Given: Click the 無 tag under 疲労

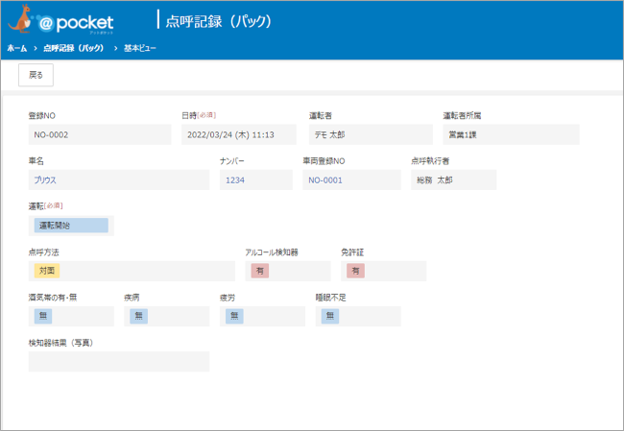Looking at the screenshot, I should click(234, 316).
